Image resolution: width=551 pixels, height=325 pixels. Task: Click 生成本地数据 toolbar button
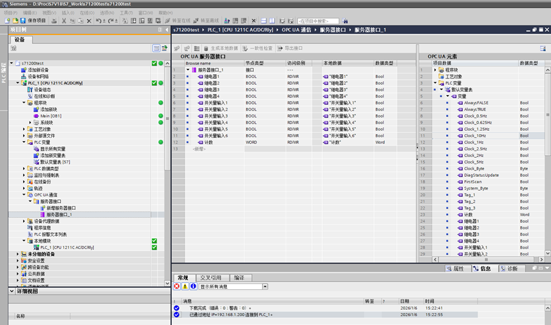(x=221, y=49)
